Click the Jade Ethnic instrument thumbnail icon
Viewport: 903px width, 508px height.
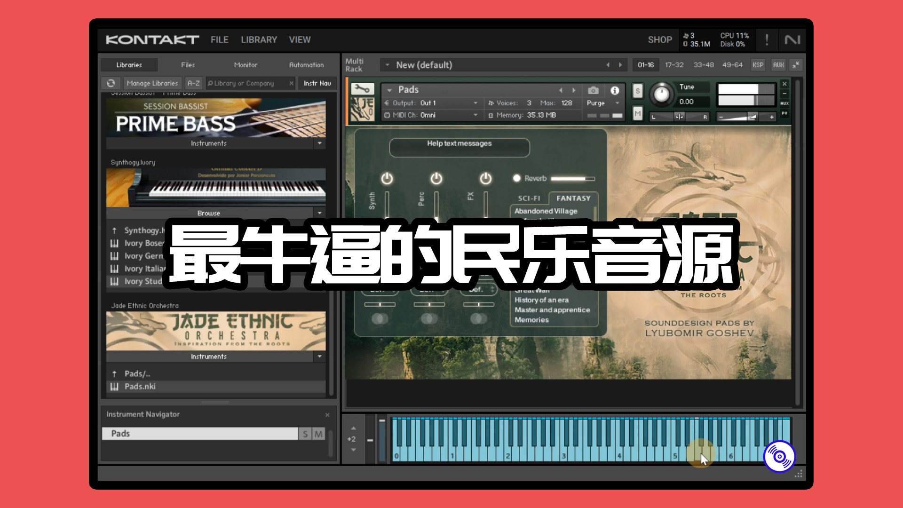point(362,109)
